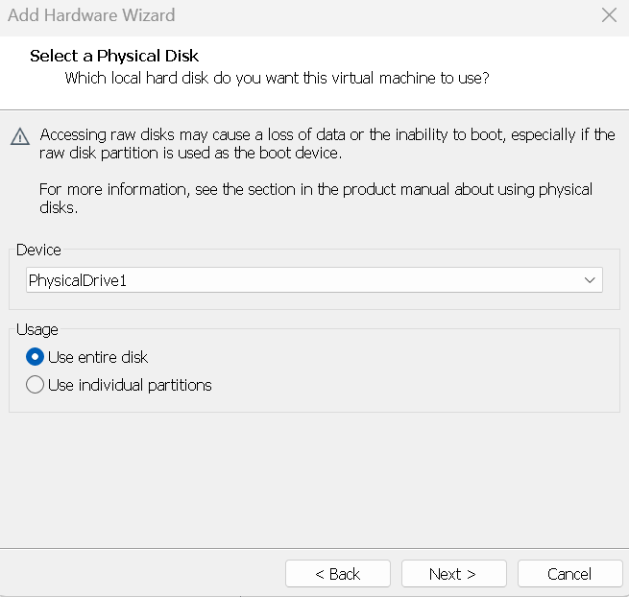Click the 'Use entire disk' label text
The image size is (629, 597).
click(98, 357)
